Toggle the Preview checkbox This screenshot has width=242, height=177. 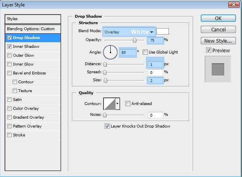(x=208, y=50)
